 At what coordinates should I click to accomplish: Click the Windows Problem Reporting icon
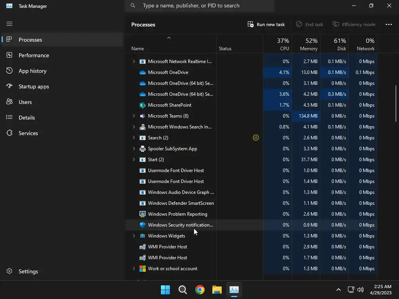[143, 214]
